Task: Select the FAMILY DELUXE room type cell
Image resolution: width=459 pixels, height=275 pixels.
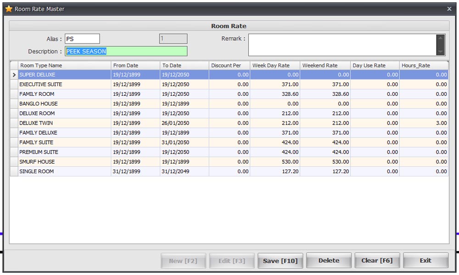Action: [64, 132]
